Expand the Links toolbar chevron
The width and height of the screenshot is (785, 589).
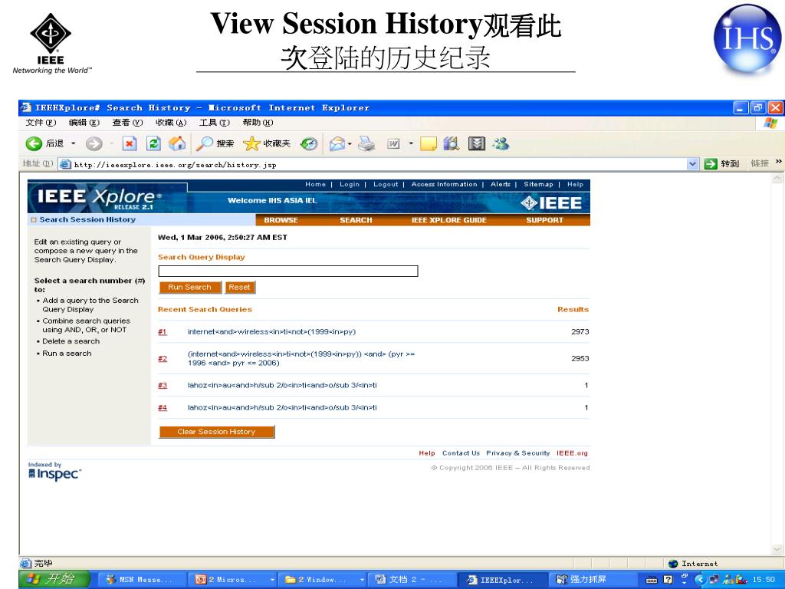(778, 163)
